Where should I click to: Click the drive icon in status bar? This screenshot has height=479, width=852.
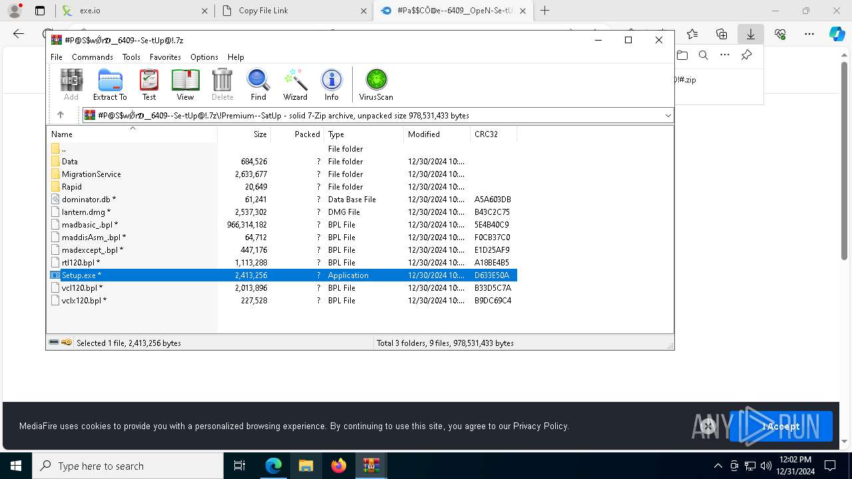[x=54, y=343]
